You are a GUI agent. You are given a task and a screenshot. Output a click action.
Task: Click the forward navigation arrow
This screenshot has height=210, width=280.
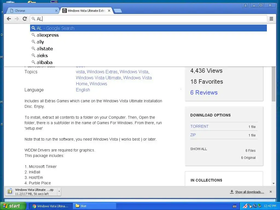coord(17,19)
